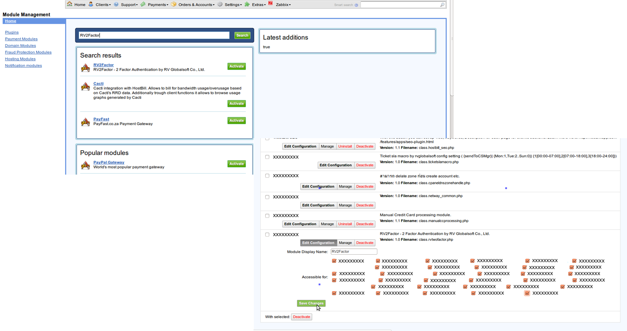Open the Settings dropdown menu
The height and width of the screenshot is (331, 627).
233,5
